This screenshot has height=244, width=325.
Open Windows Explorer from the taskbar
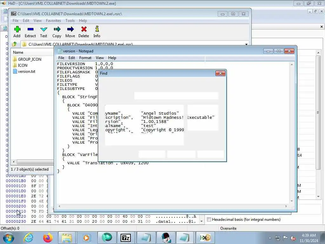click(x=67, y=238)
